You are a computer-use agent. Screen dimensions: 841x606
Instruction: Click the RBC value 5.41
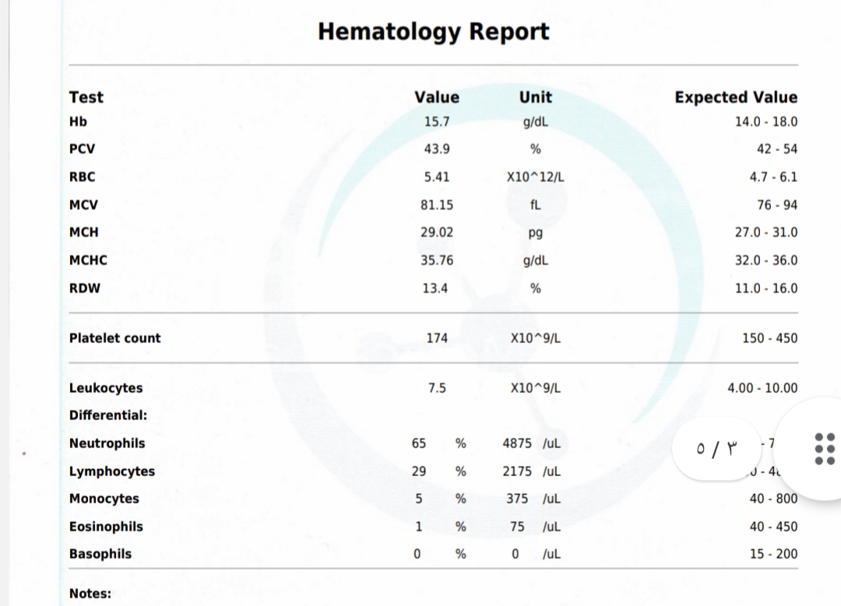click(437, 177)
